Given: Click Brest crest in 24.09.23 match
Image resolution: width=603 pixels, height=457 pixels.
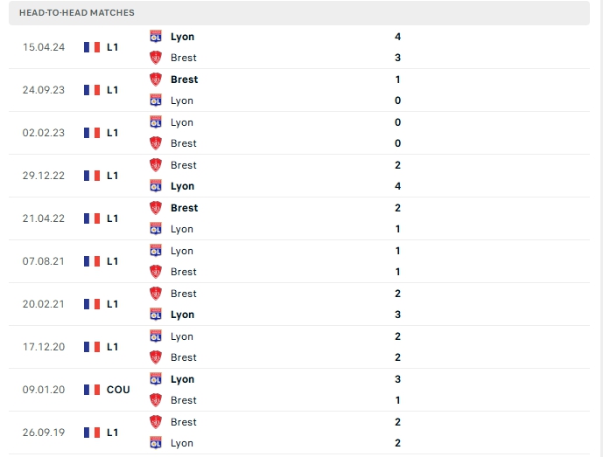Looking at the screenshot, I should (156, 80).
